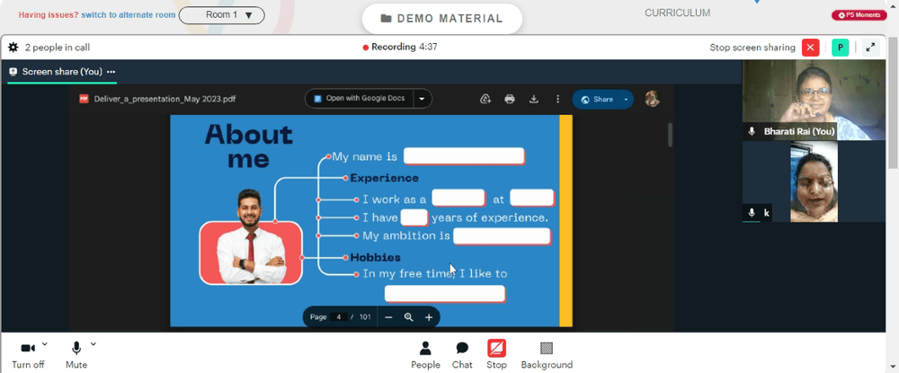Viewport: 899px width, 373px height.
Task: Turn off the camera
Action: 28,355
